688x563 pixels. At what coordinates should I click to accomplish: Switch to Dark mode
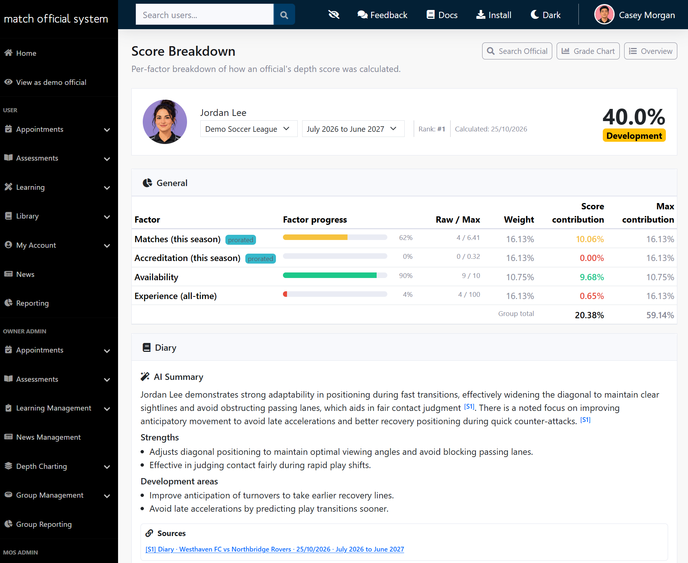[x=545, y=15]
